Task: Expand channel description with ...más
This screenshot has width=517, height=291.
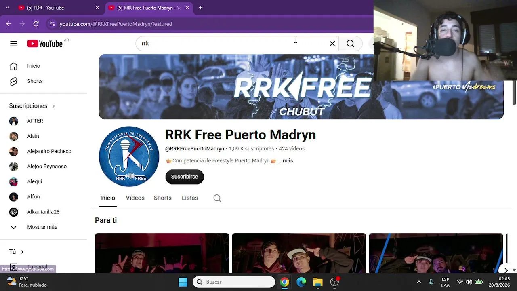Action: (x=286, y=161)
